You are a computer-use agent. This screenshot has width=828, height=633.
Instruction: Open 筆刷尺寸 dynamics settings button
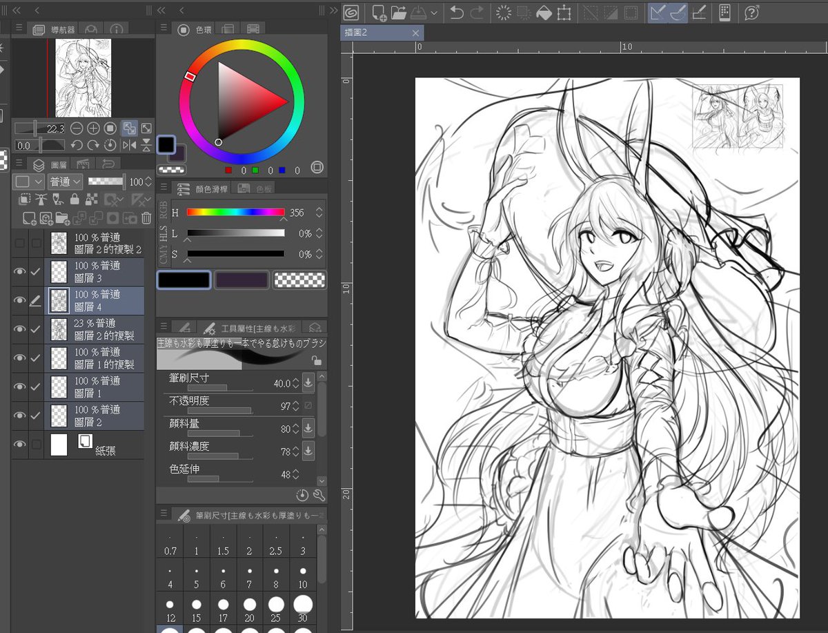point(308,382)
